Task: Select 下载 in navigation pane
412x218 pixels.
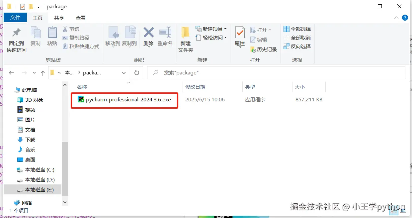Action: 30,140
